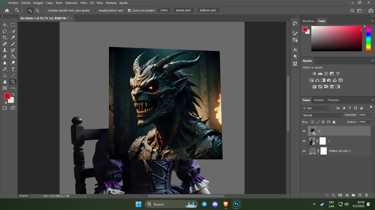Select the Path Selection arrow tool
The height and width of the screenshot is (210, 375).
tap(5, 75)
